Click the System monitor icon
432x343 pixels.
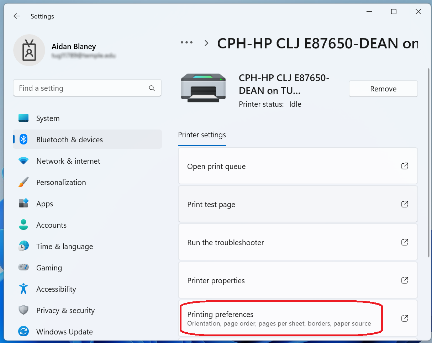23,118
